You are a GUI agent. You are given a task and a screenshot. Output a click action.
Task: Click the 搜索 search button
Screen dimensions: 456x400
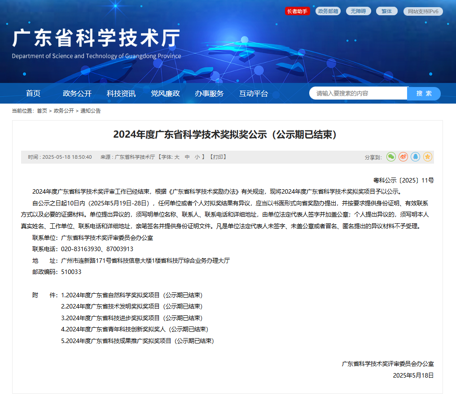point(424,93)
